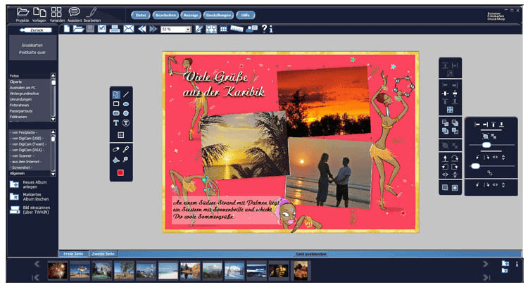The height and width of the screenshot is (287, 528).
Task: Click the Einstellungen button
Action: pos(218,15)
